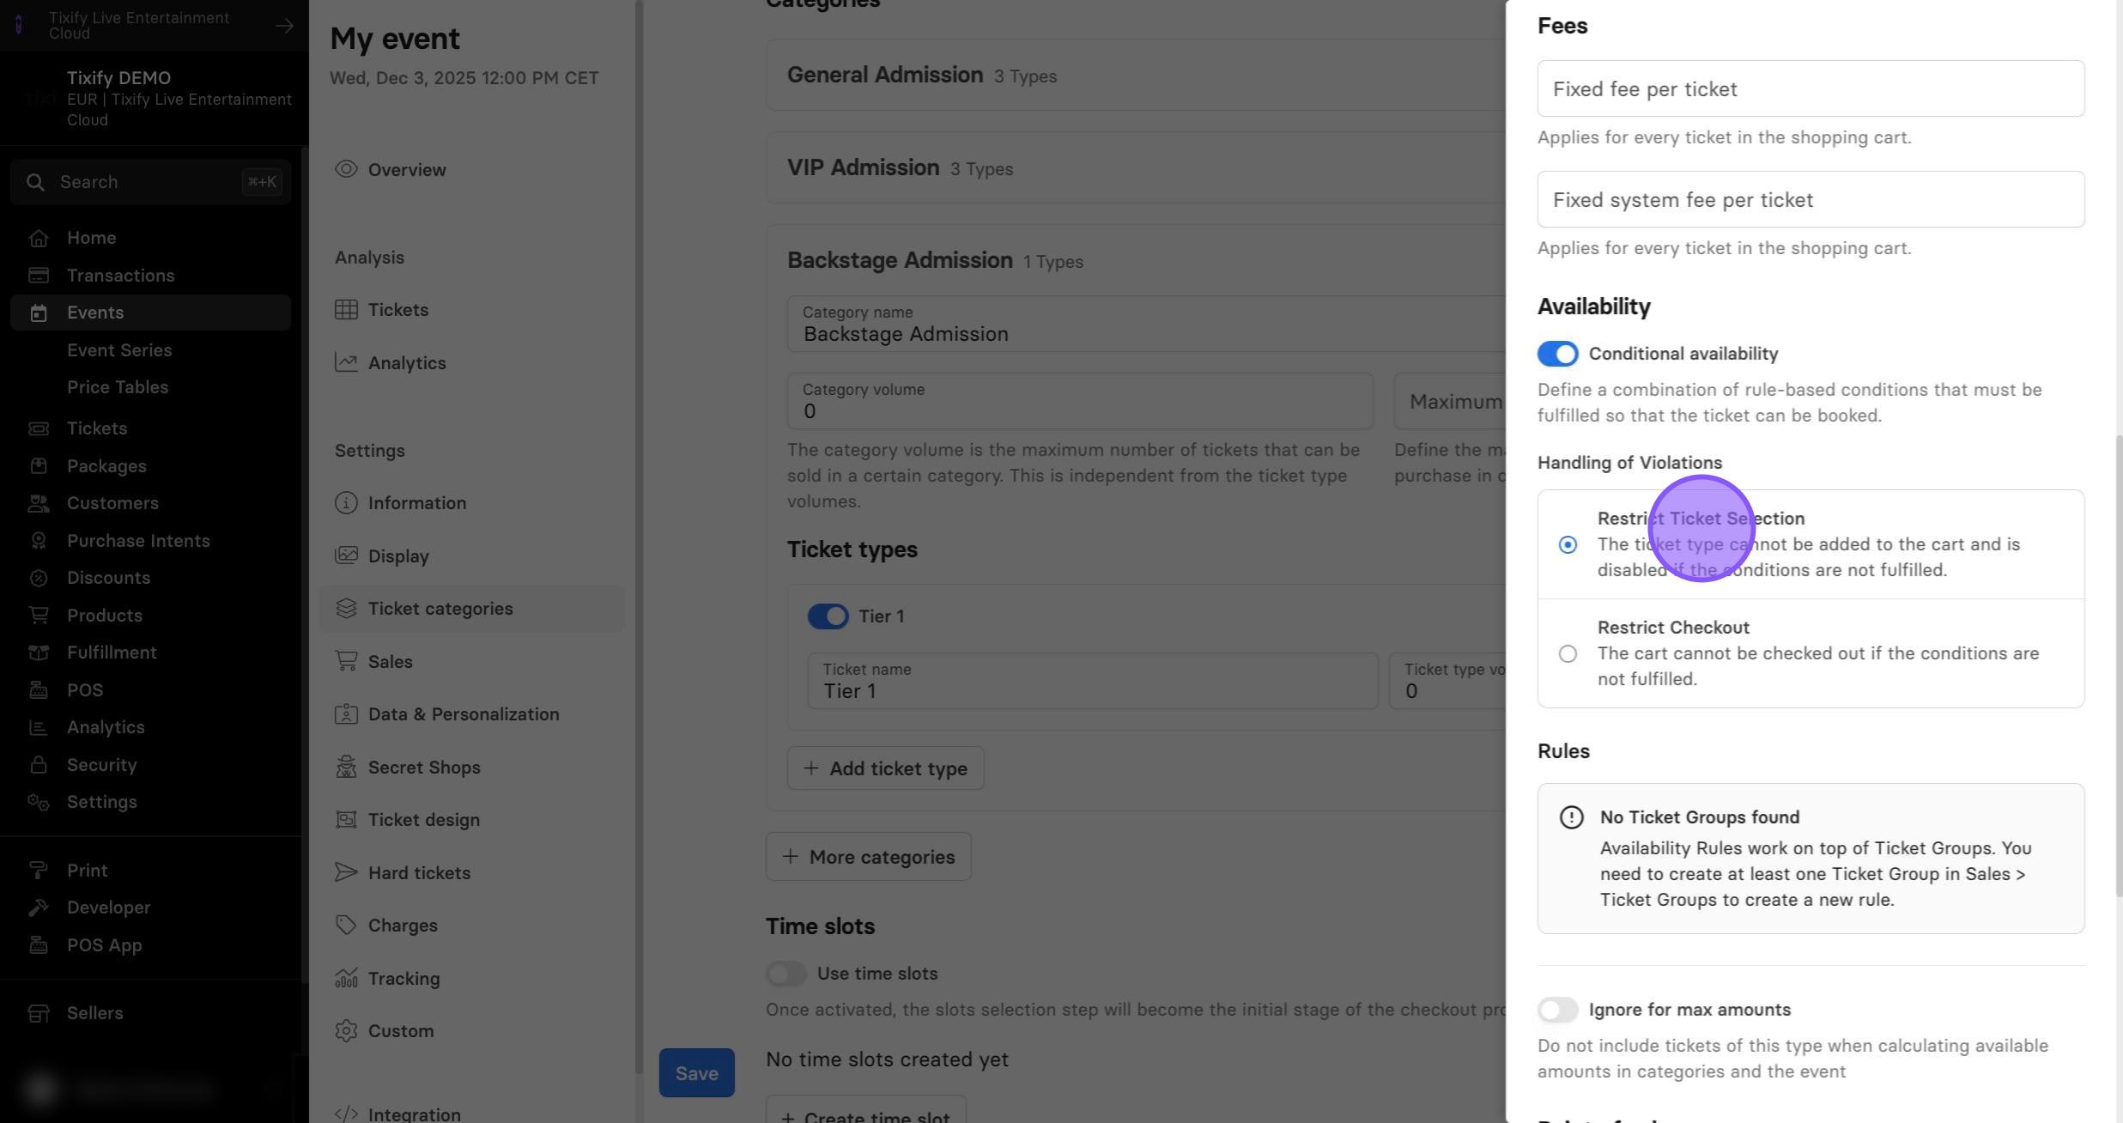2123x1123 pixels.
Task: Click the Developer hammer icon
Action: [38, 908]
